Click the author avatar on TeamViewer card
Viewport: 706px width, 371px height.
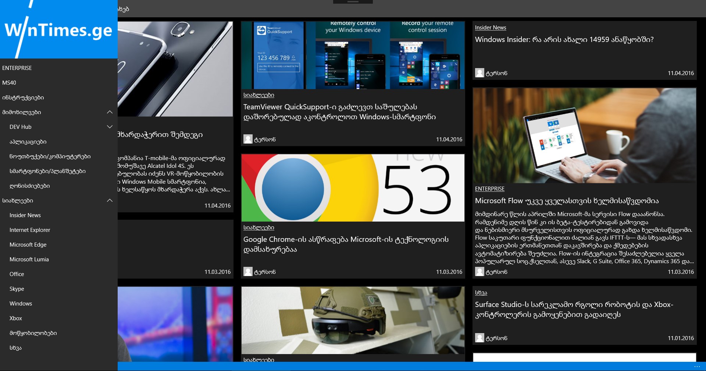(x=248, y=139)
